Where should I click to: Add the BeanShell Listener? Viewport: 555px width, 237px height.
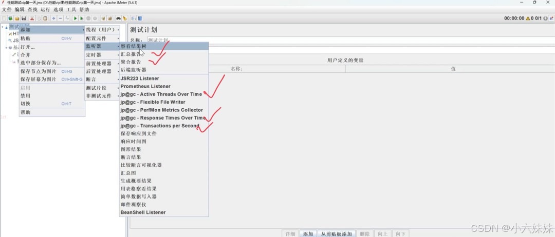[x=164, y=212]
